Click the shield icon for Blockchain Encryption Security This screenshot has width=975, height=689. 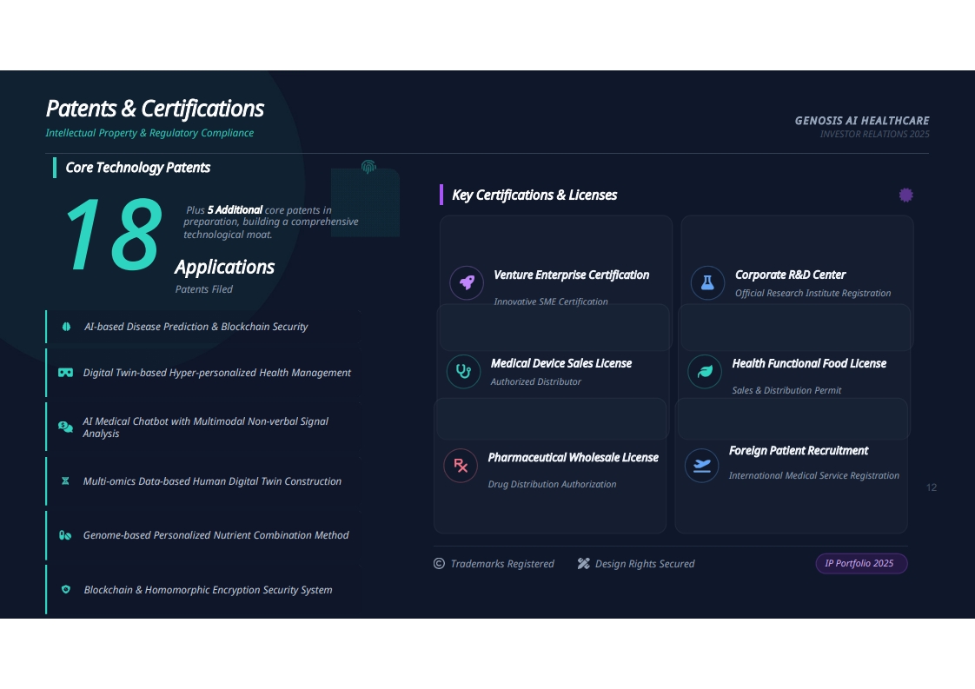(x=66, y=589)
